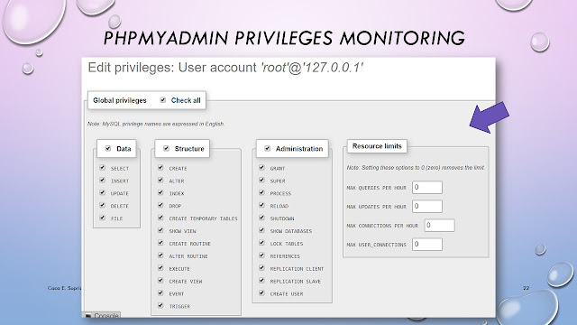Uncheck the CREATE ROUTINE privilege
This screenshot has width=577, height=325.
pyautogui.click(x=160, y=243)
